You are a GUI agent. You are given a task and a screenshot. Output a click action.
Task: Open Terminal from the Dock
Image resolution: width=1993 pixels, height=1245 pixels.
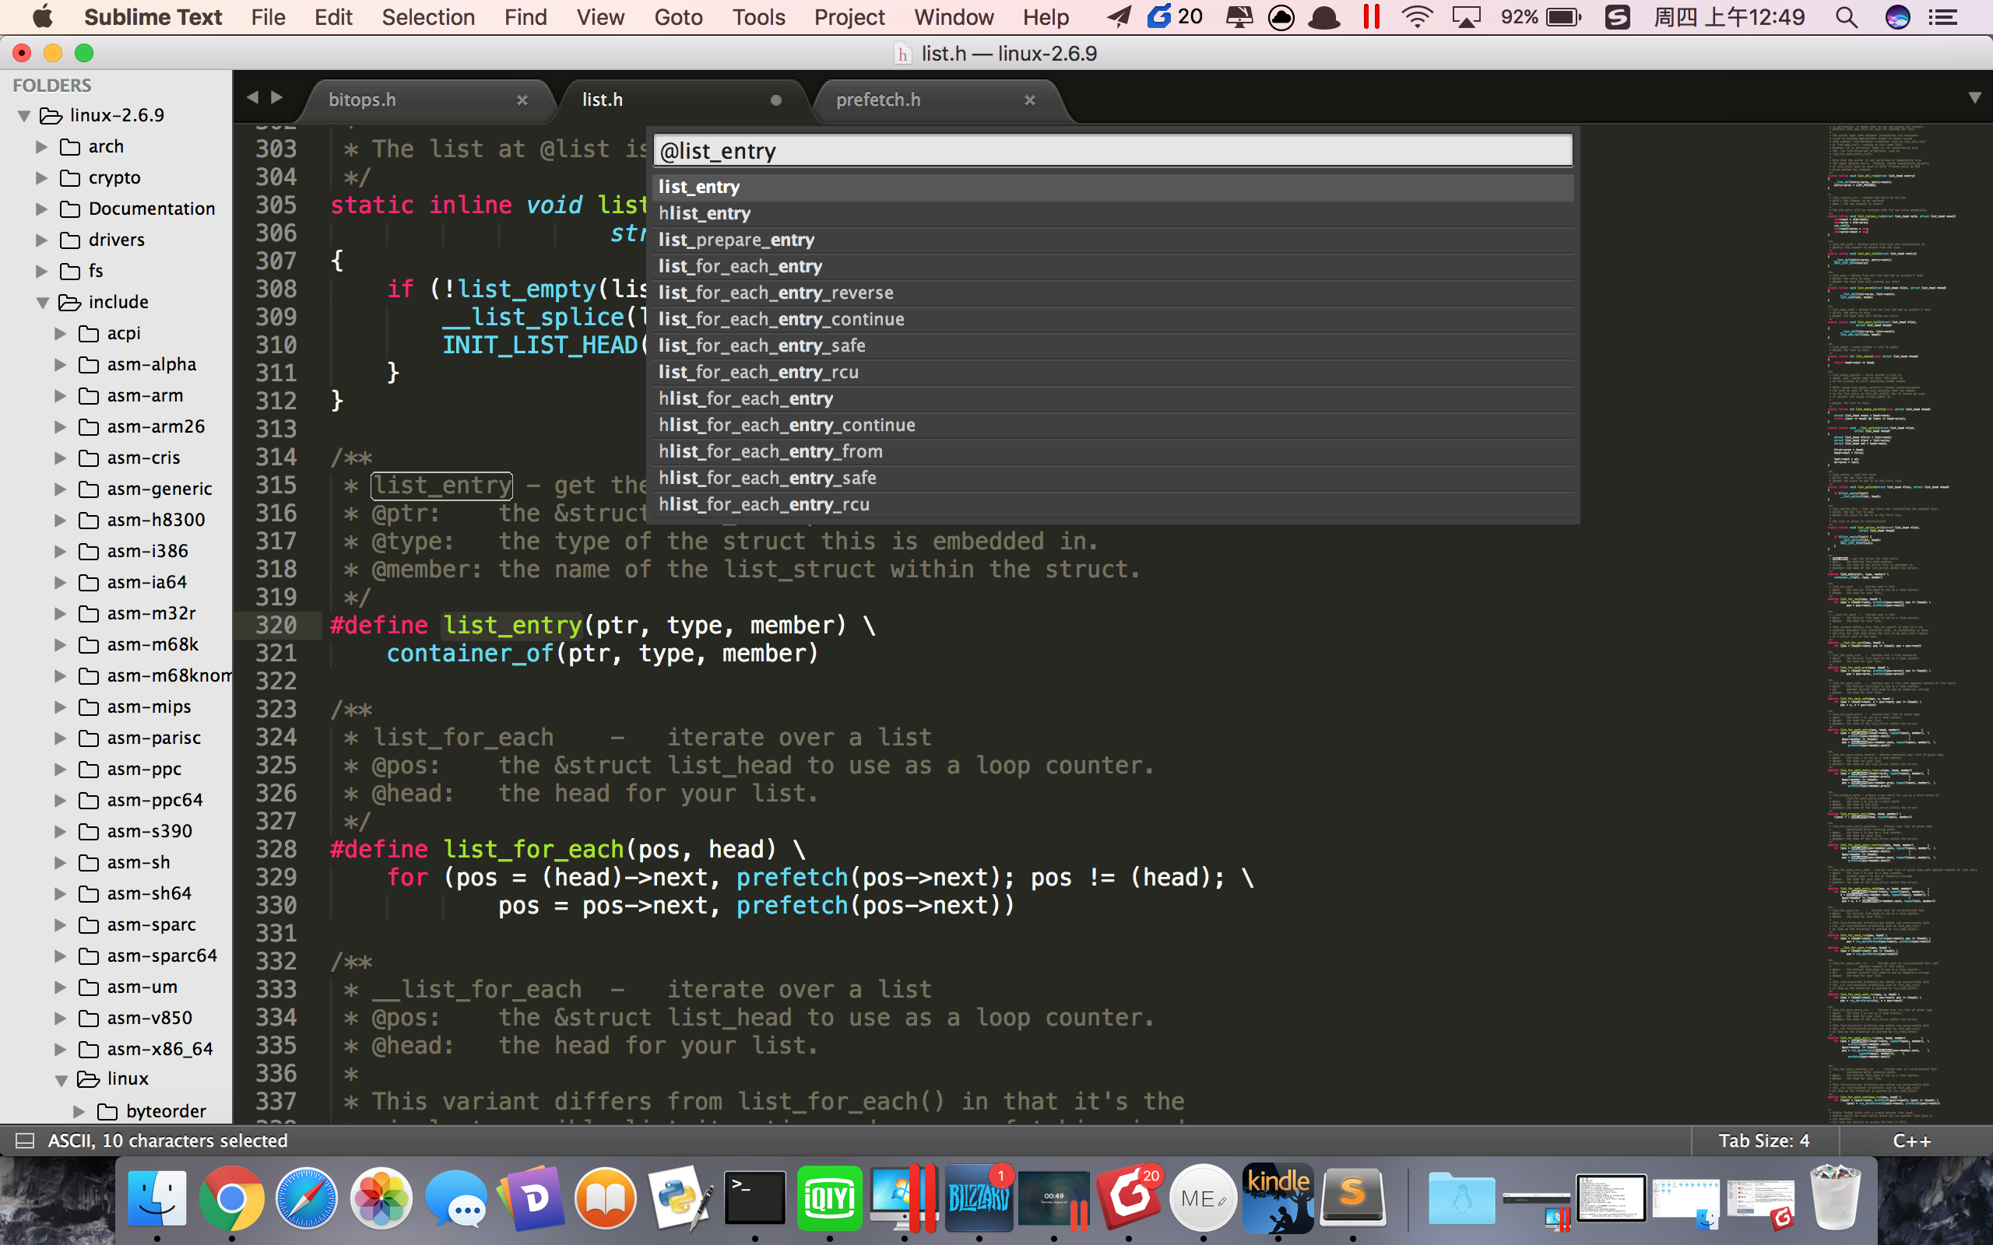[x=754, y=1198]
